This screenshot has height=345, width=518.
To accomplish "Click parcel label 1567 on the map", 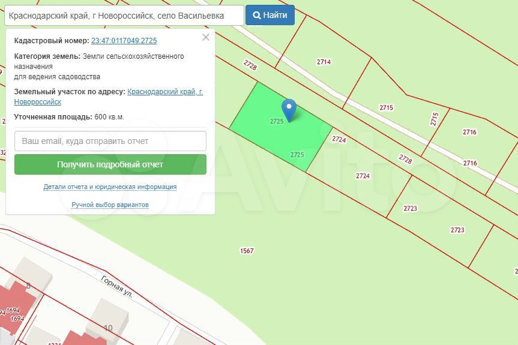I will pyautogui.click(x=247, y=251).
